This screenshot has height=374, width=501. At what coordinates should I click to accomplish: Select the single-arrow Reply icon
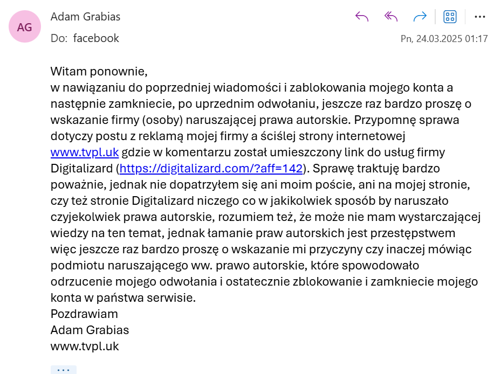(362, 16)
